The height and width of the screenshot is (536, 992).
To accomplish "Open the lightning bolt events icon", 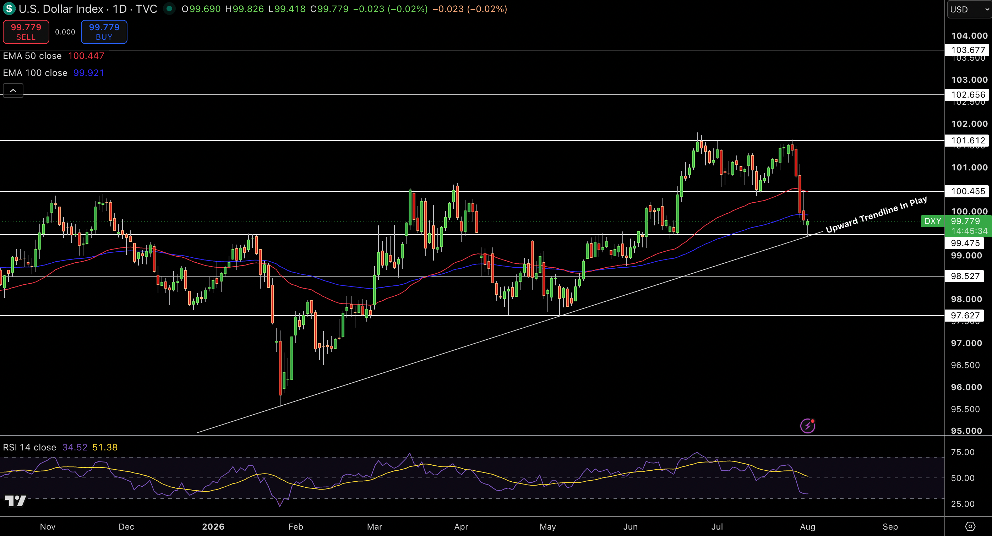I will (807, 426).
